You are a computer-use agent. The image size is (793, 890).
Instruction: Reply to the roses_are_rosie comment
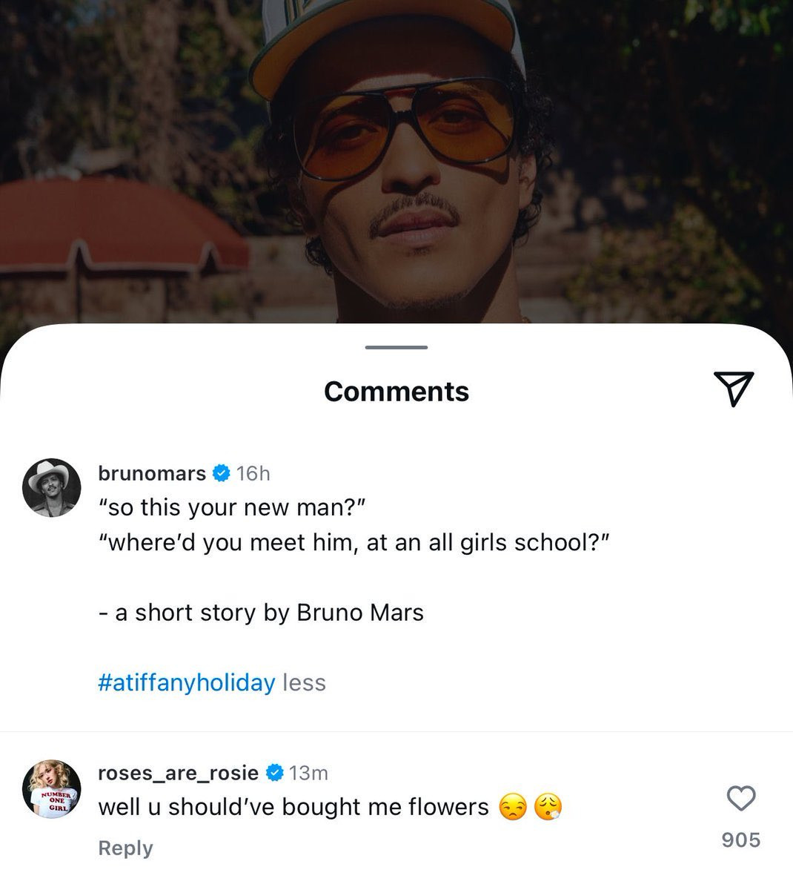point(125,848)
